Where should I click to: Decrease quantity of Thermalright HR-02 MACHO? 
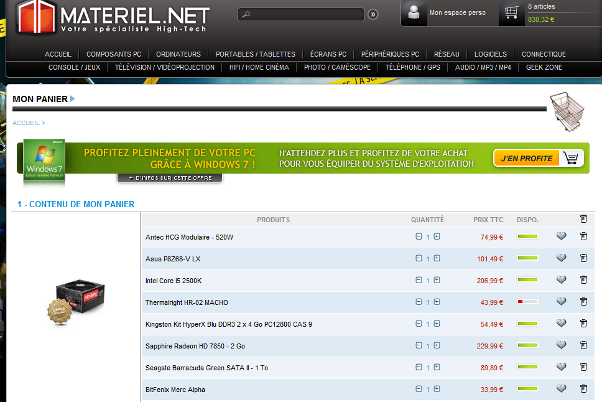click(x=419, y=302)
